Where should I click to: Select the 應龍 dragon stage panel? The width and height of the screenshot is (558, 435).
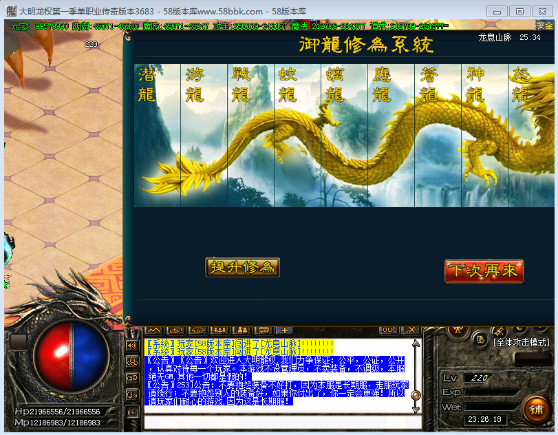pos(391,136)
